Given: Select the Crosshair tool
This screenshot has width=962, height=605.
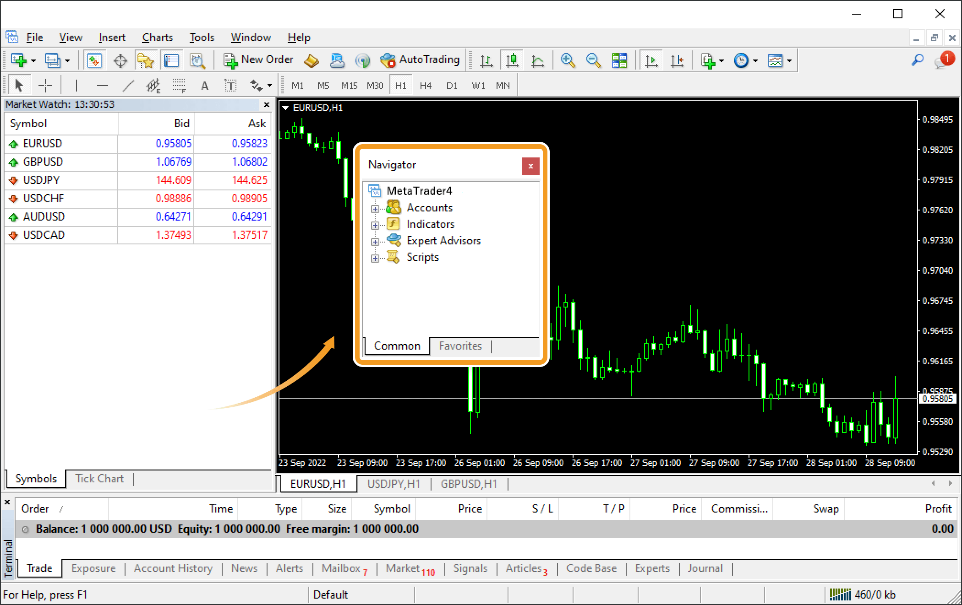Looking at the screenshot, I should tap(45, 86).
